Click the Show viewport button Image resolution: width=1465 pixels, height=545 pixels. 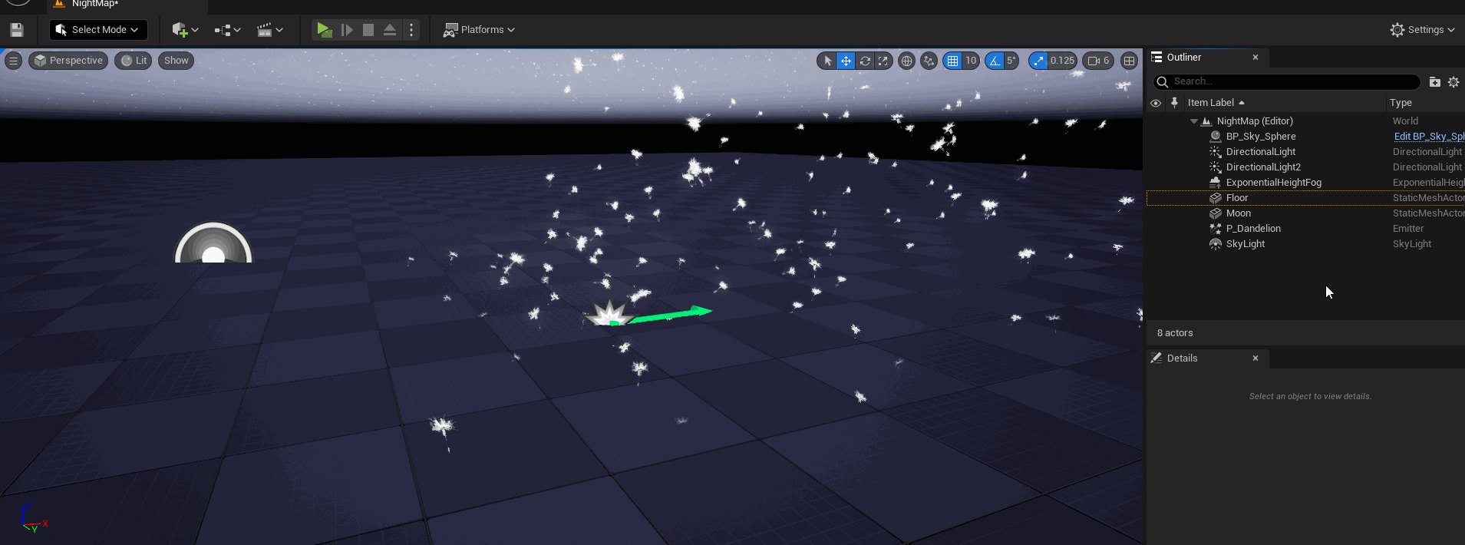[176, 61]
